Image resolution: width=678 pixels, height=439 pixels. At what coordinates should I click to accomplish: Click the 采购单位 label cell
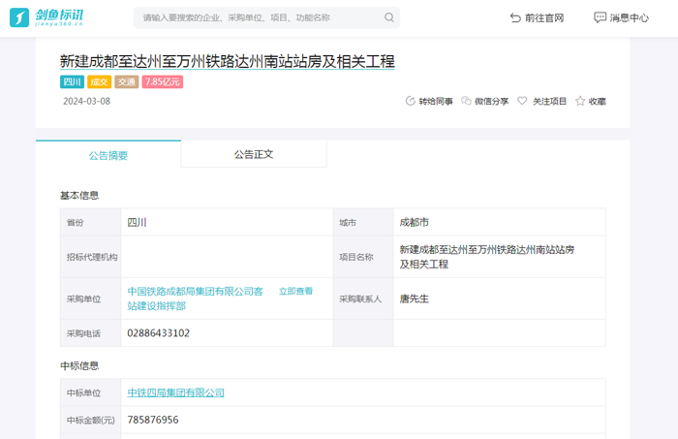tap(91, 298)
